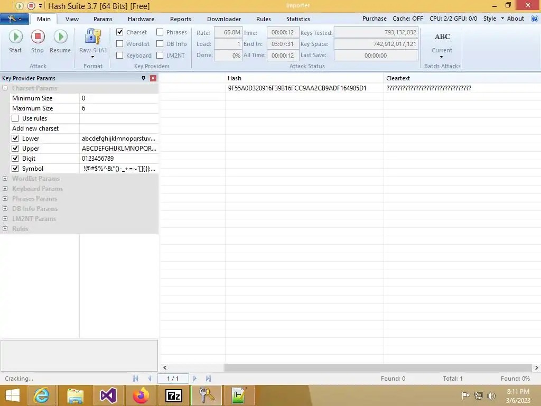The height and width of the screenshot is (406, 541).
Task: Open the Style dropdown menu
Action: click(493, 19)
